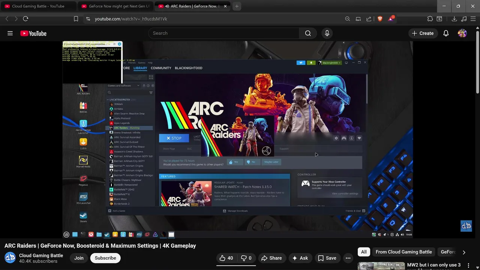Click the channel watermark in the video corner
480x270 pixels.
coord(466,226)
